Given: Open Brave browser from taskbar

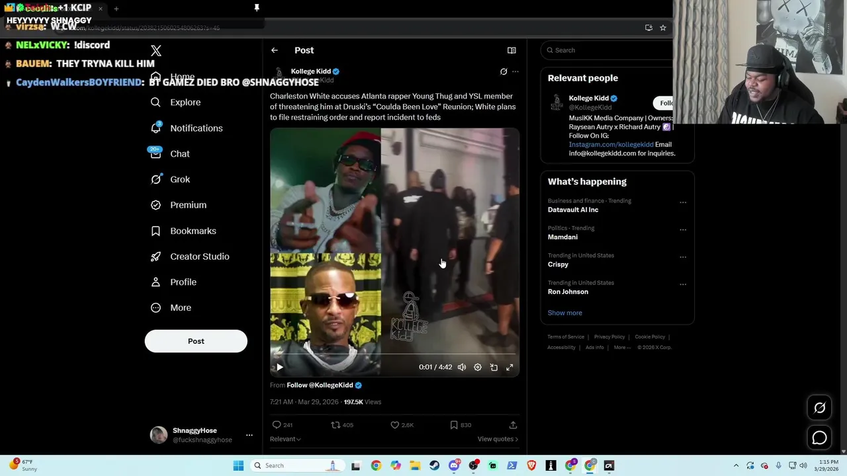Looking at the screenshot, I should (x=531, y=465).
